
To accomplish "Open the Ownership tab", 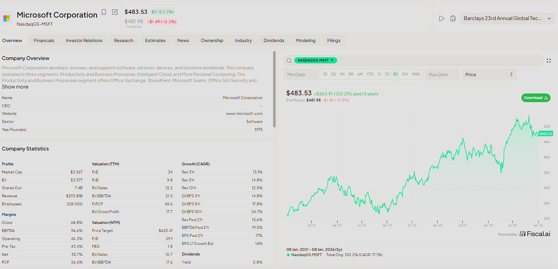I will click(212, 41).
